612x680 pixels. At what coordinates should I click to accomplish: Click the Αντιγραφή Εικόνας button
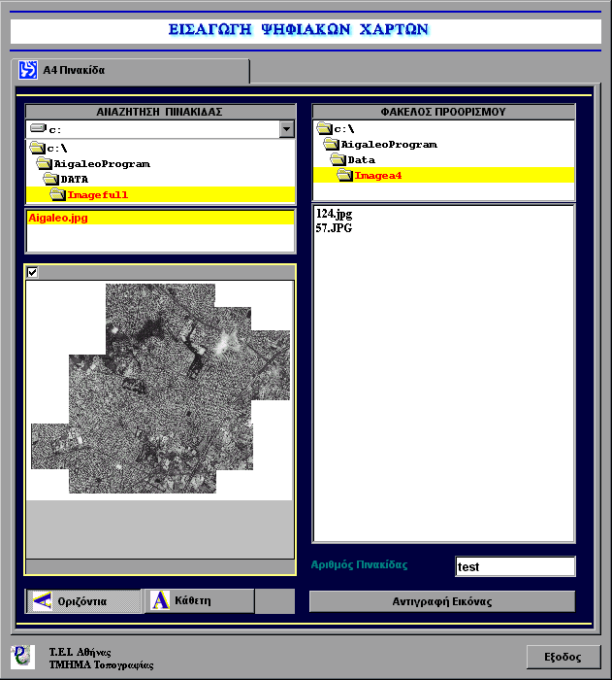pyautogui.click(x=442, y=601)
